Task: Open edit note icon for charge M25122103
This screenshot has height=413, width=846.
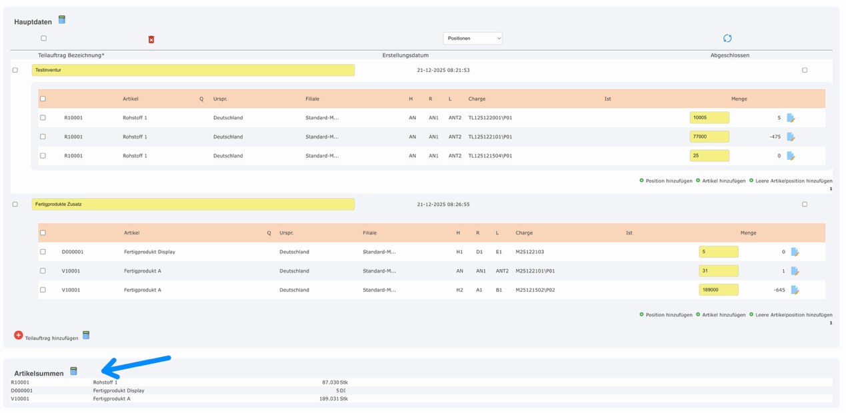Action: click(x=795, y=252)
